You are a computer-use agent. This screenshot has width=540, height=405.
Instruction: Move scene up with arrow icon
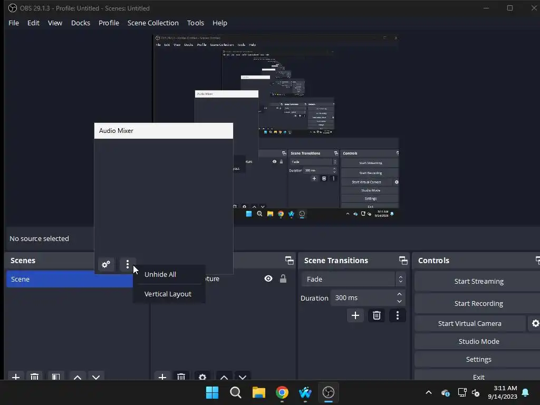coord(78,377)
